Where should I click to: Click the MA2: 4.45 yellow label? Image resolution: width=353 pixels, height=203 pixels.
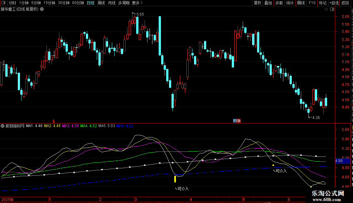click(52, 126)
